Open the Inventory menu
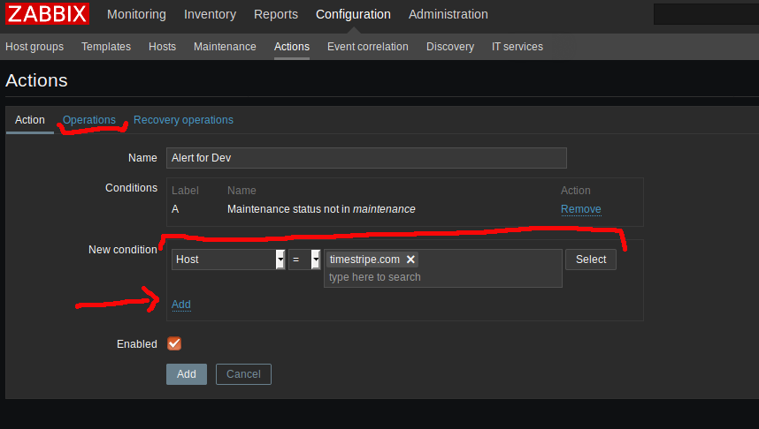Image resolution: width=759 pixels, height=429 pixels. tap(210, 14)
